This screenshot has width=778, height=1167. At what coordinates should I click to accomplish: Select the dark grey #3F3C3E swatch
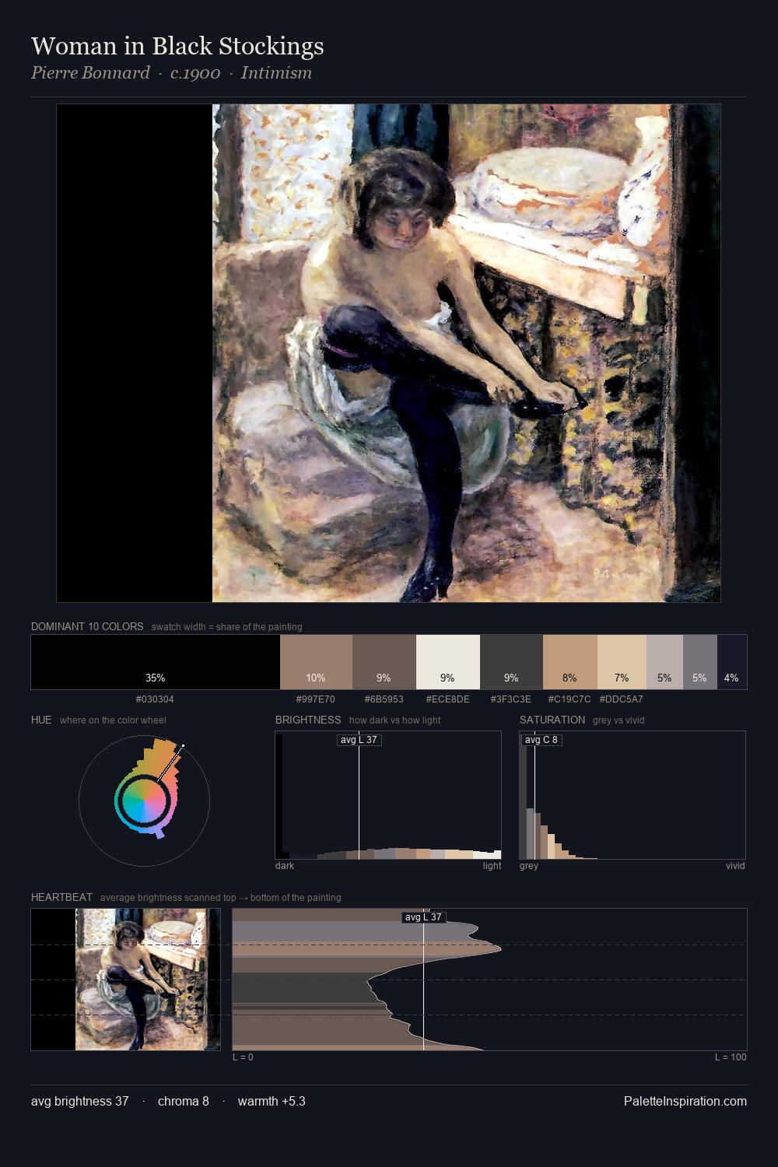(511, 662)
